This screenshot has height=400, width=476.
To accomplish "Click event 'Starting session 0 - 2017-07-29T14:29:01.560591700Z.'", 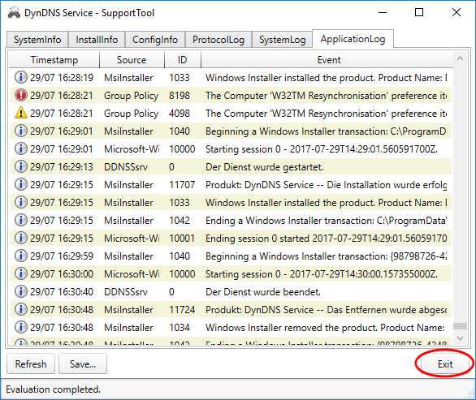I will (322, 149).
